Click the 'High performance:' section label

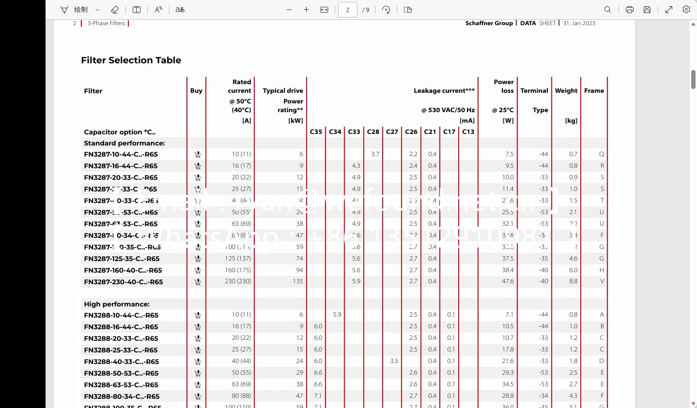click(117, 304)
